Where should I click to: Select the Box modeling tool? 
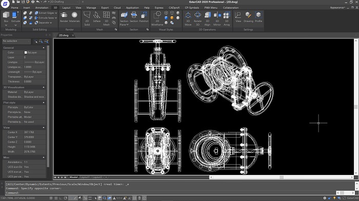point(6,17)
